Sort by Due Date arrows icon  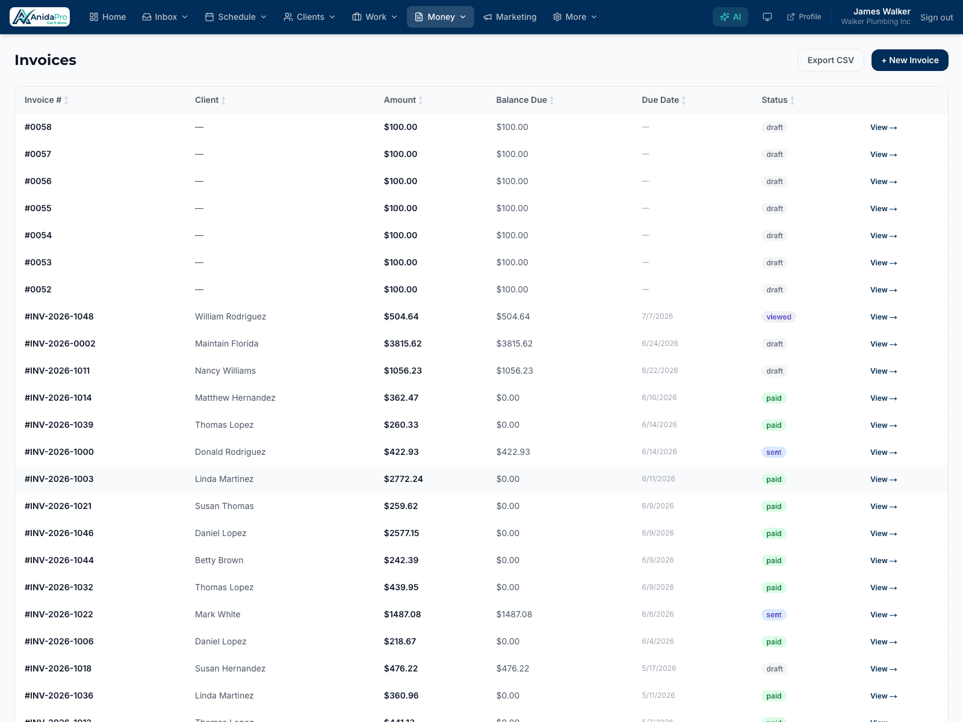coord(684,100)
